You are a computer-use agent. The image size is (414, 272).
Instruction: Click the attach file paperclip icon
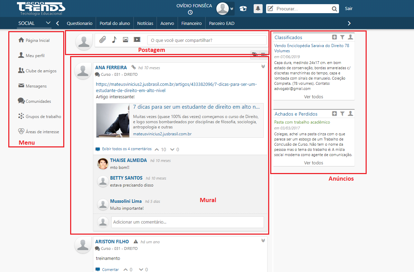102,40
